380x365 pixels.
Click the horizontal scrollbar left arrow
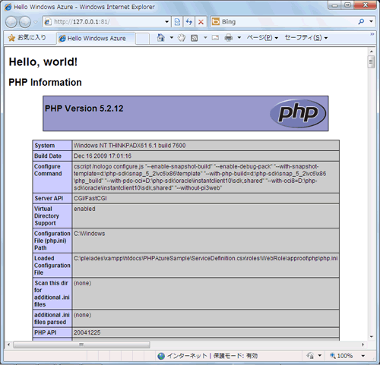tap(8, 345)
